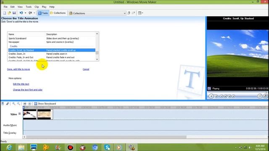Click Change the text font and color

pyautogui.click(x=28, y=90)
